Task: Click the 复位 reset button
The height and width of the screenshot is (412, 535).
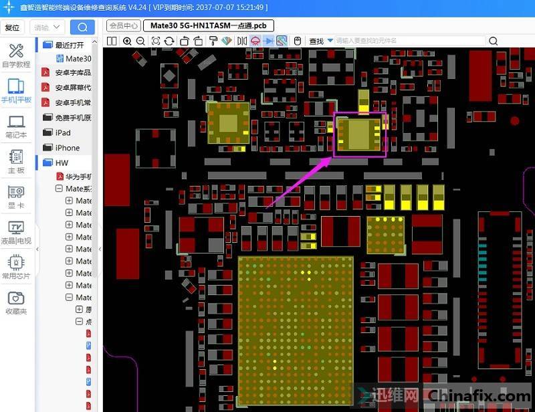Action: (13, 27)
